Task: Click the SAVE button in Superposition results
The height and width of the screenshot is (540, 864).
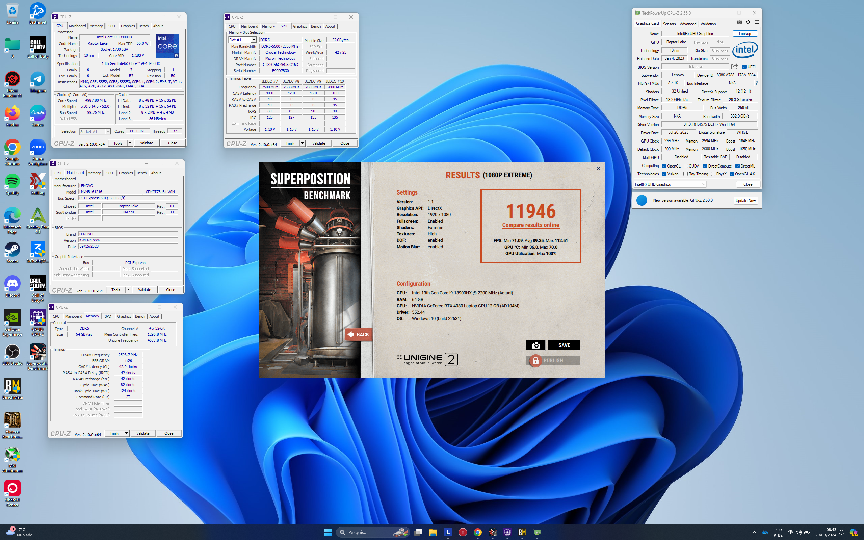Action: [x=564, y=345]
